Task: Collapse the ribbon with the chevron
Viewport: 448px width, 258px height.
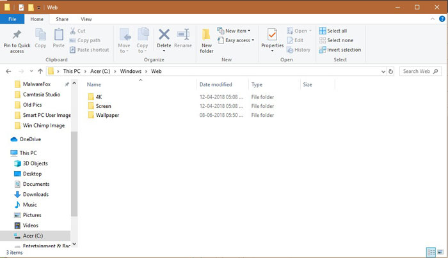Action: click(433, 19)
